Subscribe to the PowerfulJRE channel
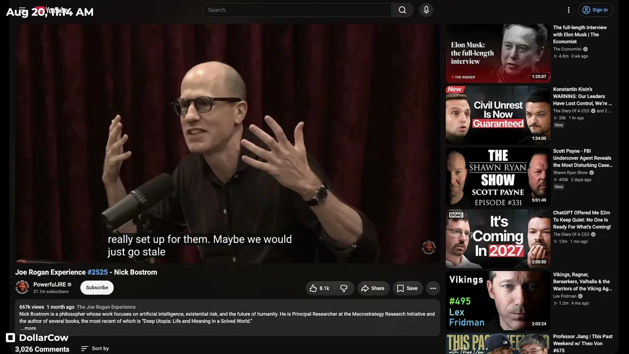 pyautogui.click(x=97, y=288)
